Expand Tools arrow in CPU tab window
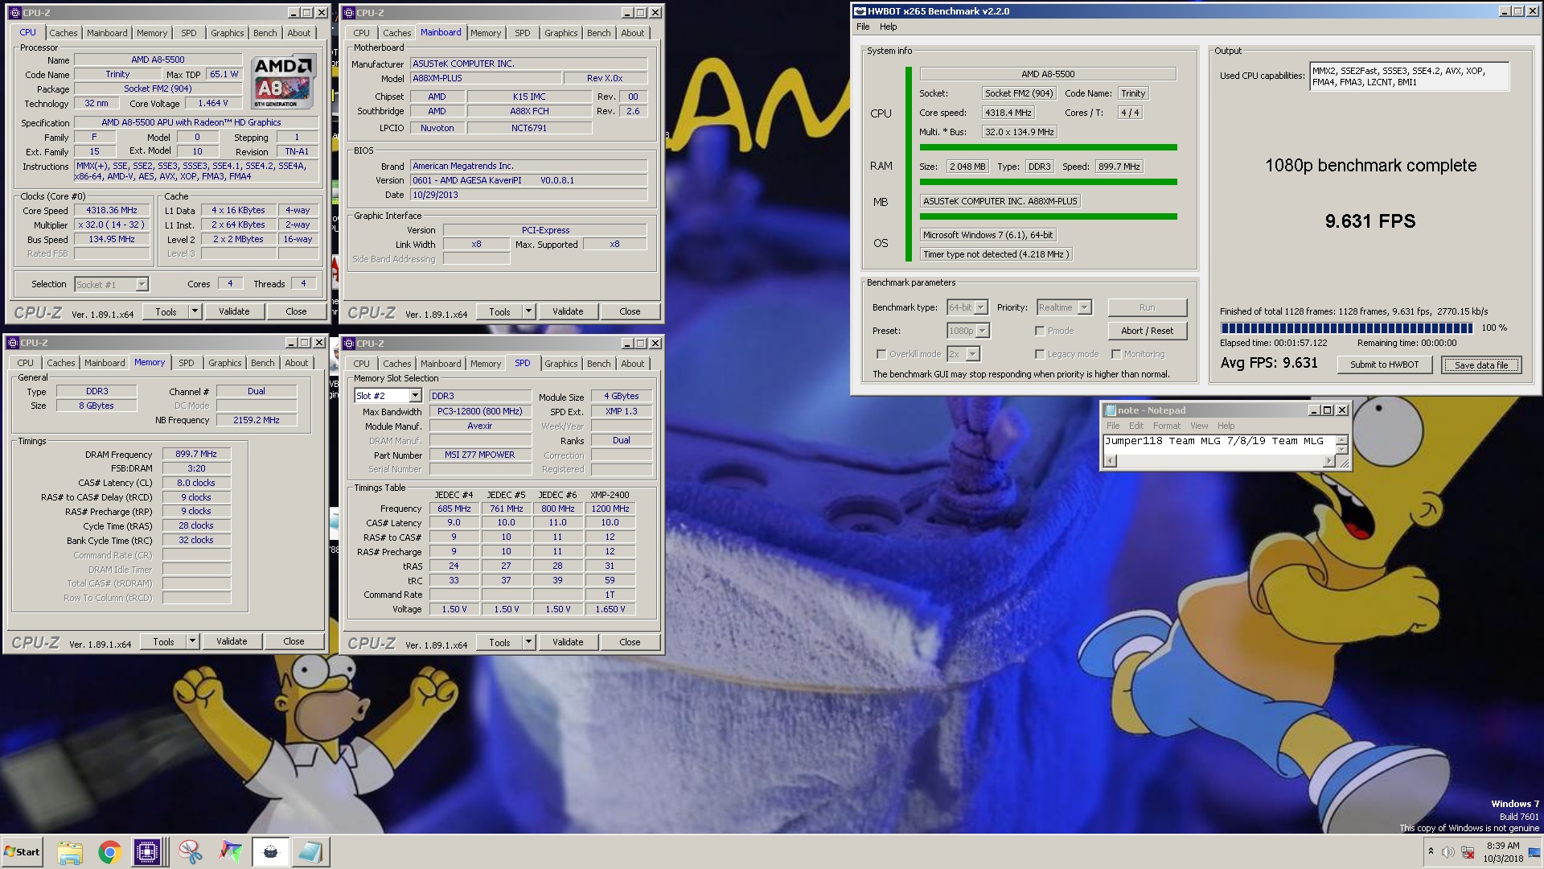 click(x=194, y=311)
